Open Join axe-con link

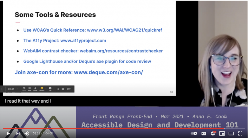point(79,72)
